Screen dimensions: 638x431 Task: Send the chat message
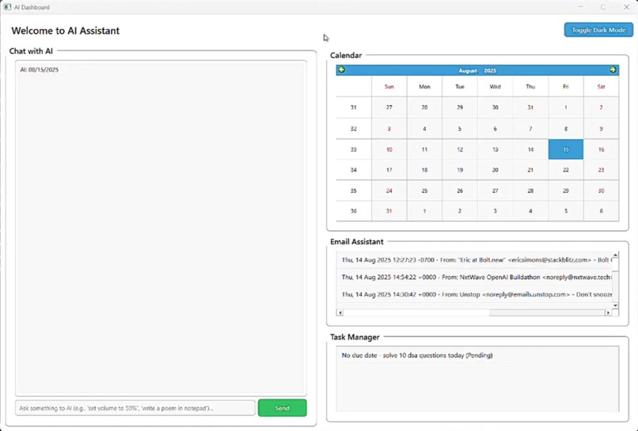[283, 408]
